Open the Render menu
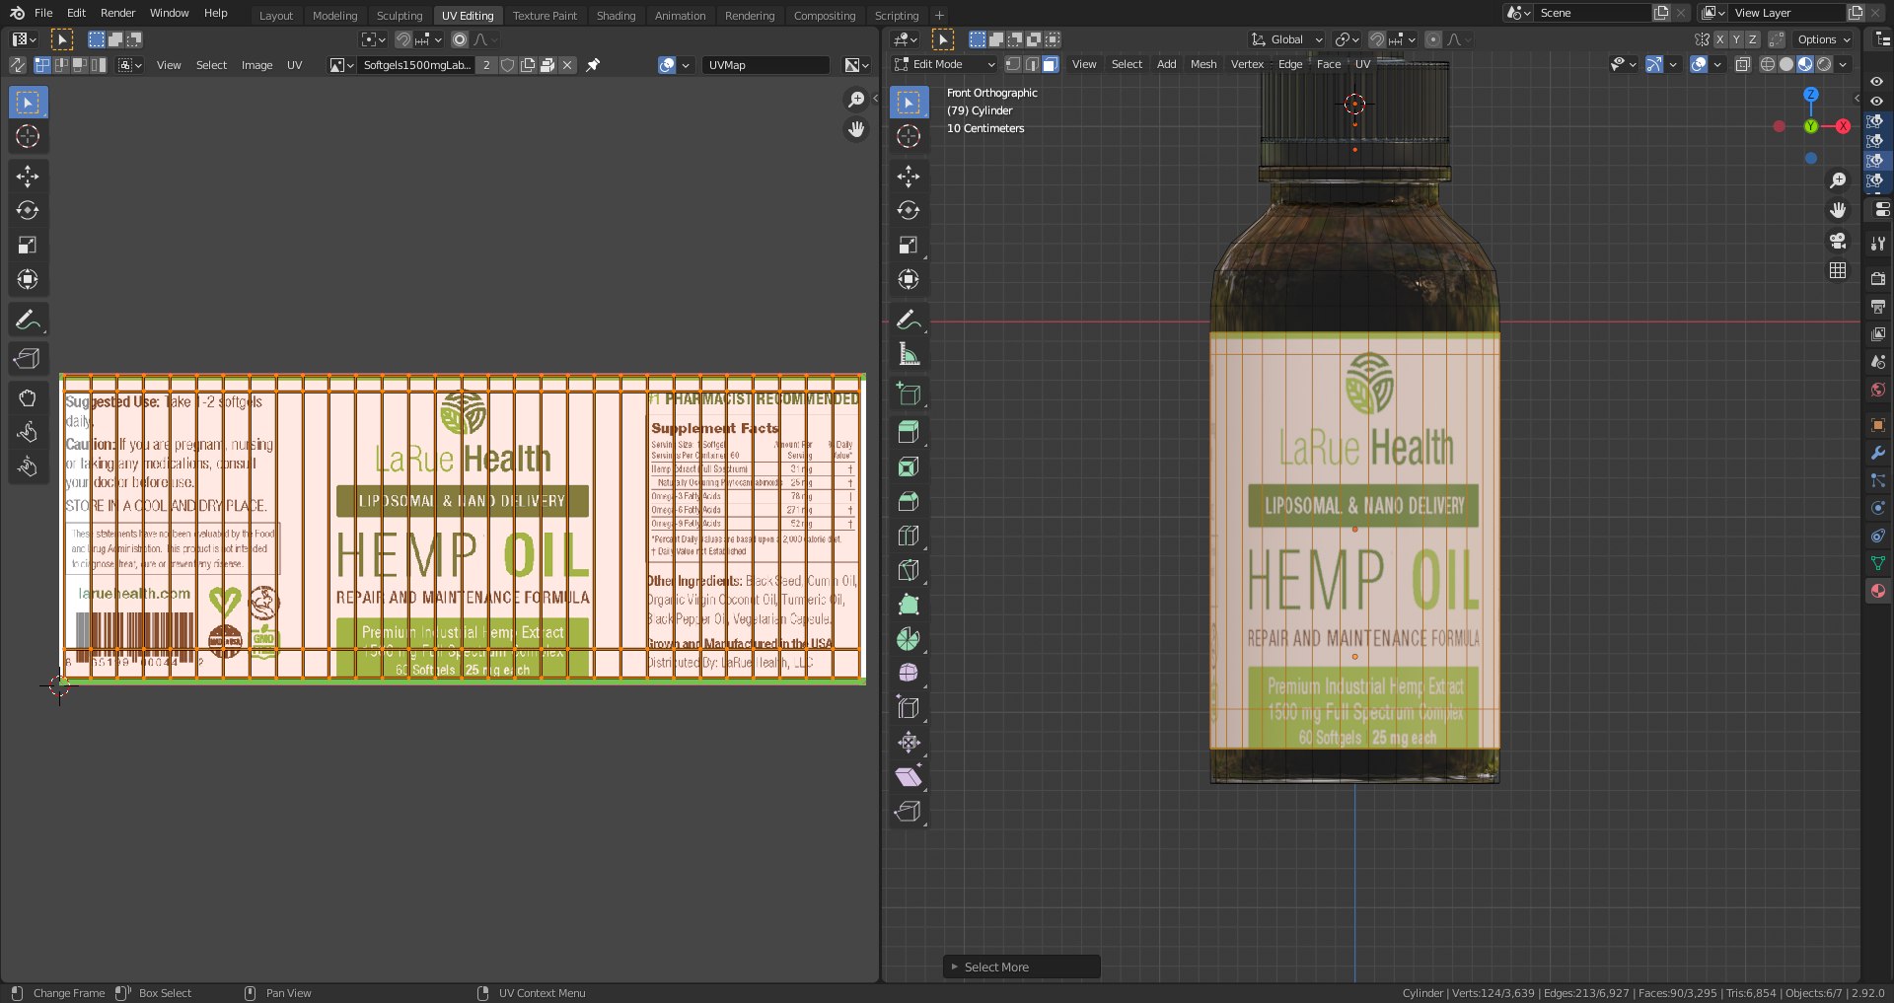The width and height of the screenshot is (1894, 1003). pyautogui.click(x=117, y=13)
